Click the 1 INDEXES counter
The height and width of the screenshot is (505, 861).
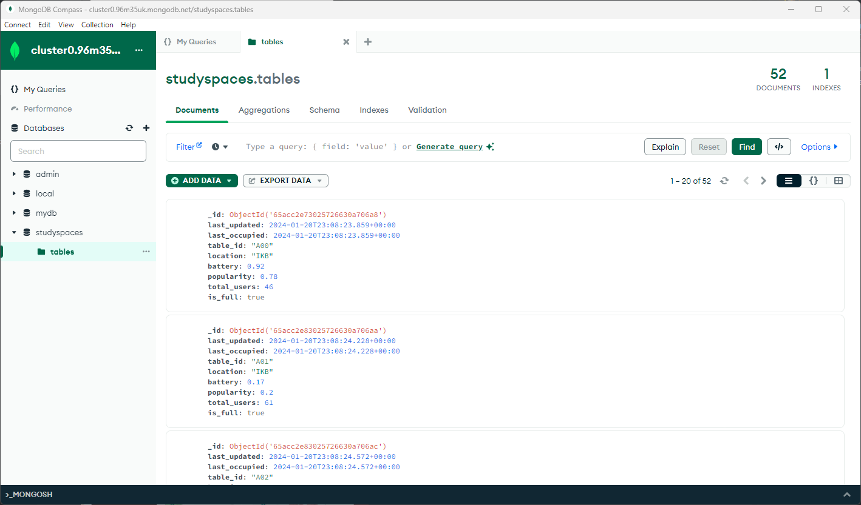(x=826, y=79)
